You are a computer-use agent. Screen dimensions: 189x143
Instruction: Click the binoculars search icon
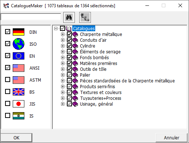click(69, 17)
